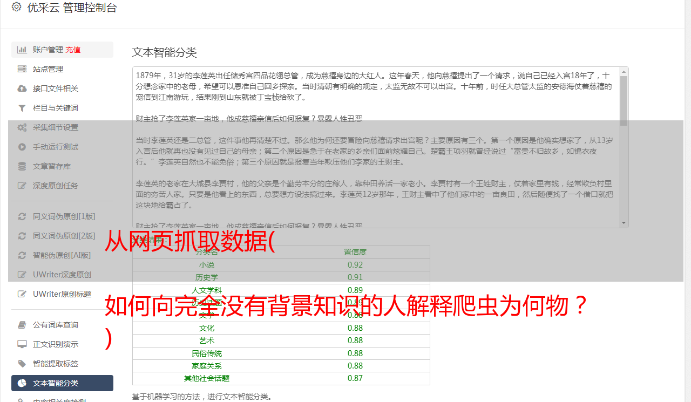
Task: Click the 文本智能分类 page heading
Action: [x=164, y=52]
